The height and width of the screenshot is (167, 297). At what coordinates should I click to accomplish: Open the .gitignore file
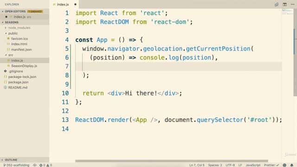[15, 71]
